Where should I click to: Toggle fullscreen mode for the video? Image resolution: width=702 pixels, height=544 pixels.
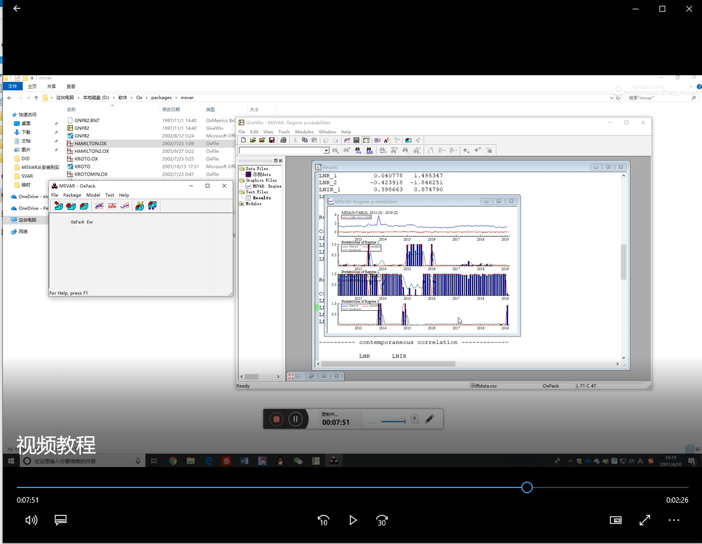(645, 520)
